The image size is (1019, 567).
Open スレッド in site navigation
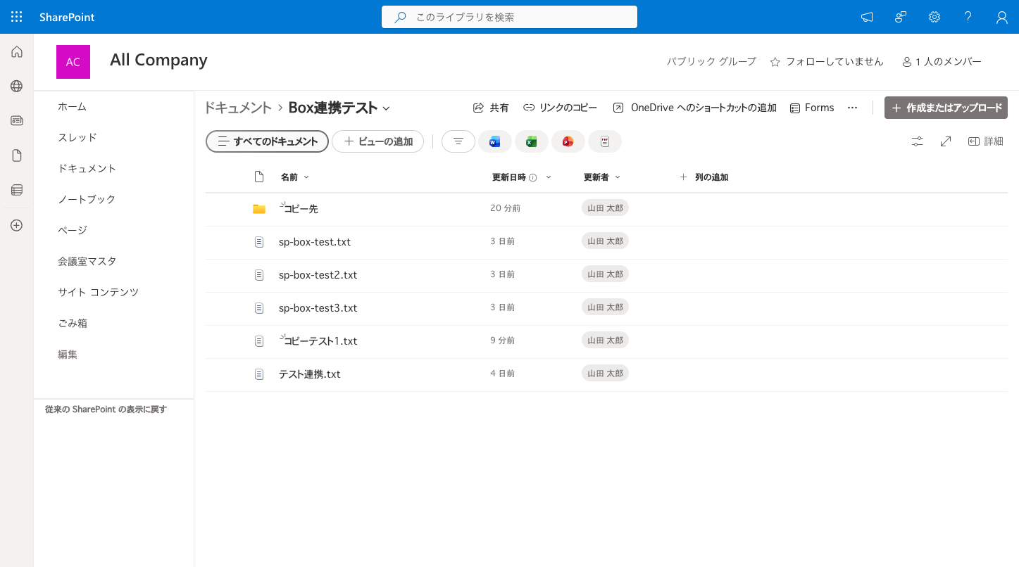(77, 137)
